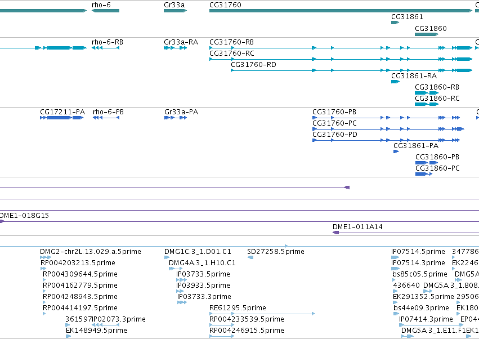Select EST DMG2-chr2L.13.029.a.5prime

(x=46, y=257)
